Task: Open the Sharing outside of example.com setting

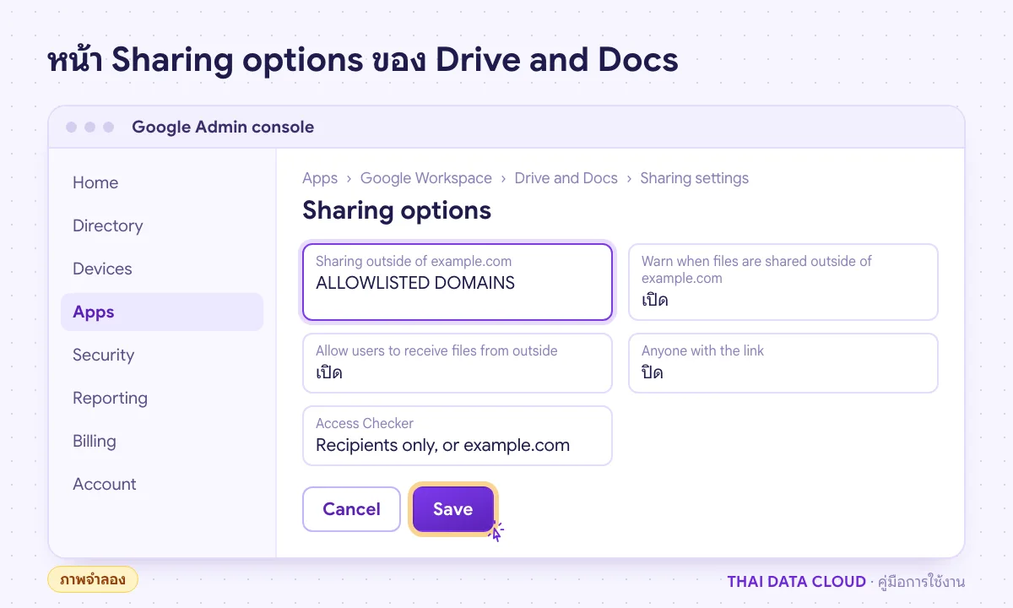Action: 458,282
